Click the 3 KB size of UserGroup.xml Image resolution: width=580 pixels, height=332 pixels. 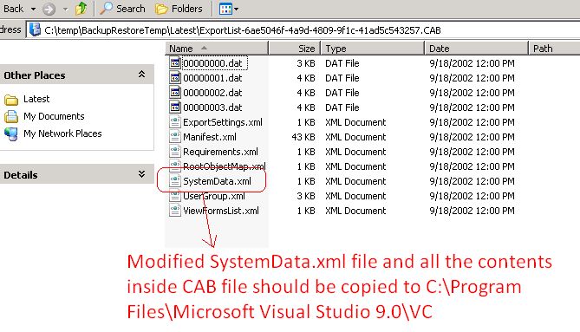[306, 196]
